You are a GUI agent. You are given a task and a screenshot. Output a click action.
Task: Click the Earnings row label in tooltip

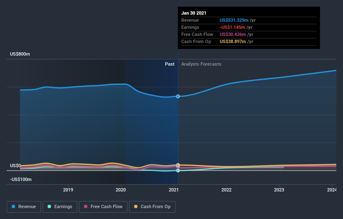point(191,27)
